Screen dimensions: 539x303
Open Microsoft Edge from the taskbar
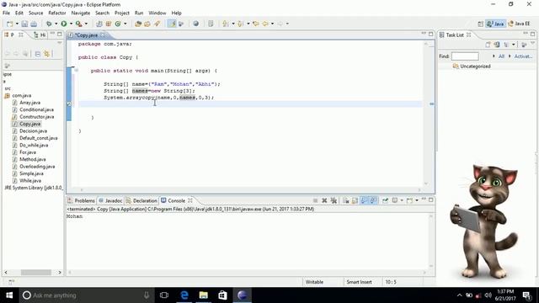click(x=184, y=295)
